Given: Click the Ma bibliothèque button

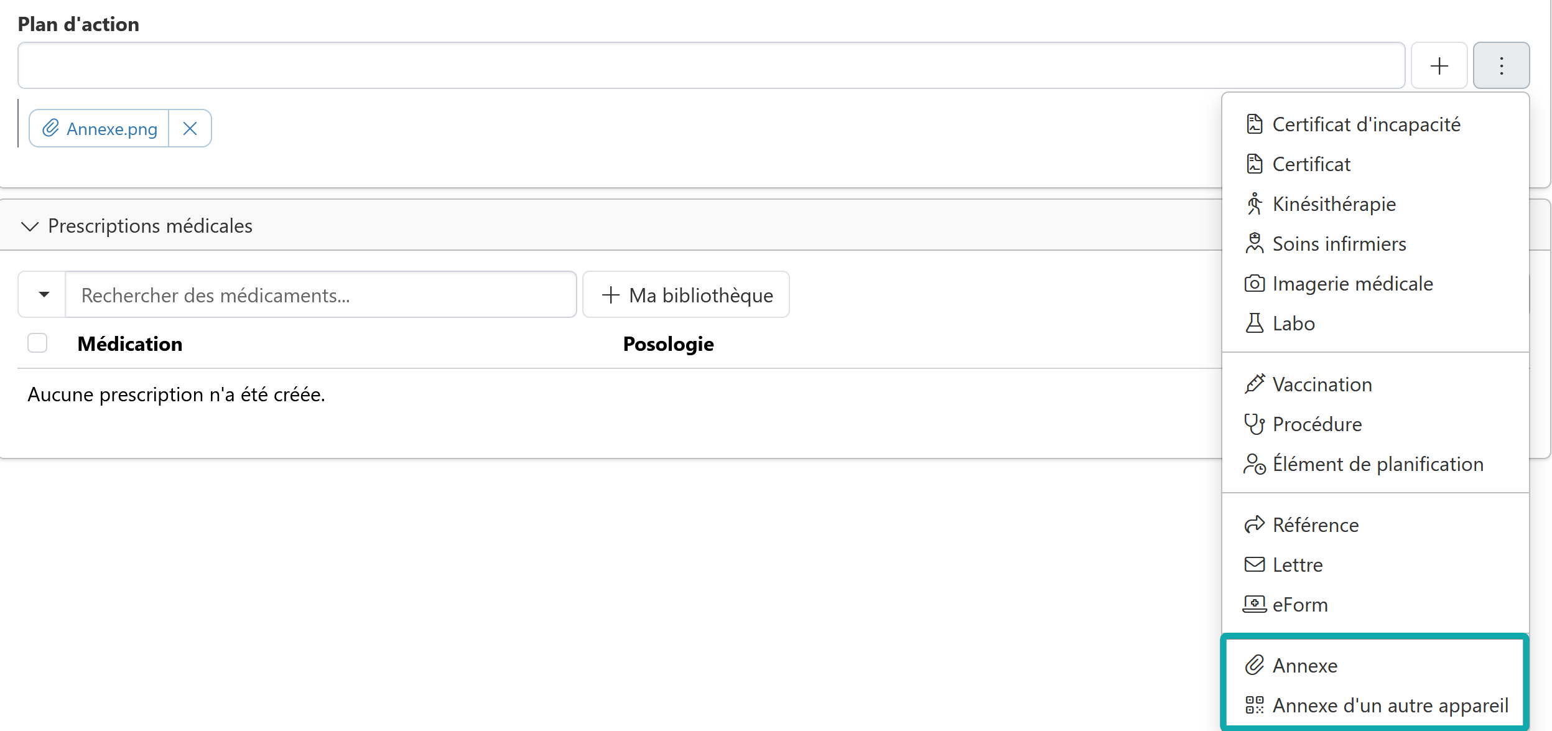Looking at the screenshot, I should pyautogui.click(x=686, y=294).
